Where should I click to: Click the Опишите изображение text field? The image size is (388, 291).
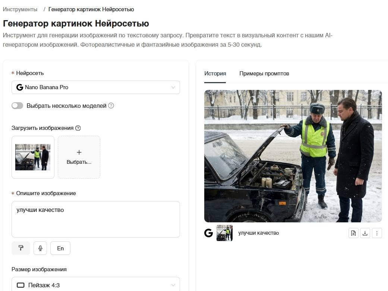click(95, 219)
